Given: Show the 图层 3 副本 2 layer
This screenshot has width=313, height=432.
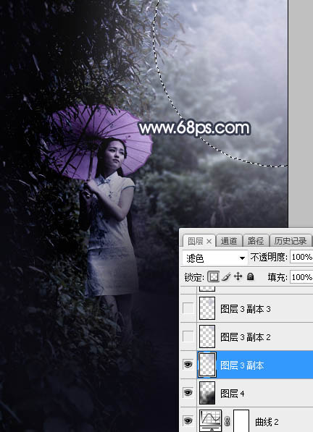Looking at the screenshot, I should (x=188, y=336).
